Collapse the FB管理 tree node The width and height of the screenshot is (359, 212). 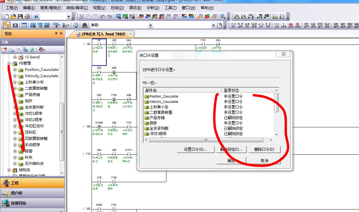[x=9, y=63]
